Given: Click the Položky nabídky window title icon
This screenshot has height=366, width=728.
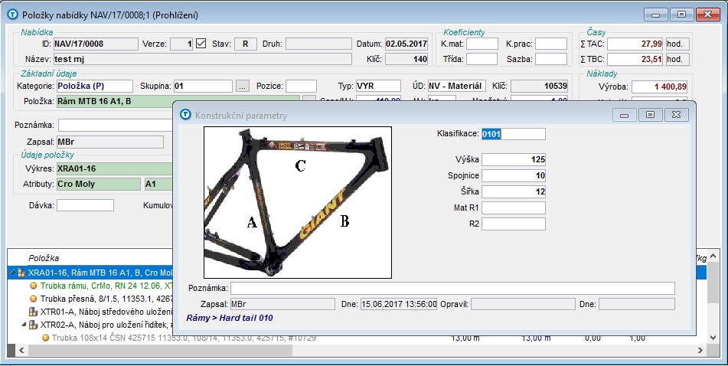Looking at the screenshot, I should click(11, 14).
